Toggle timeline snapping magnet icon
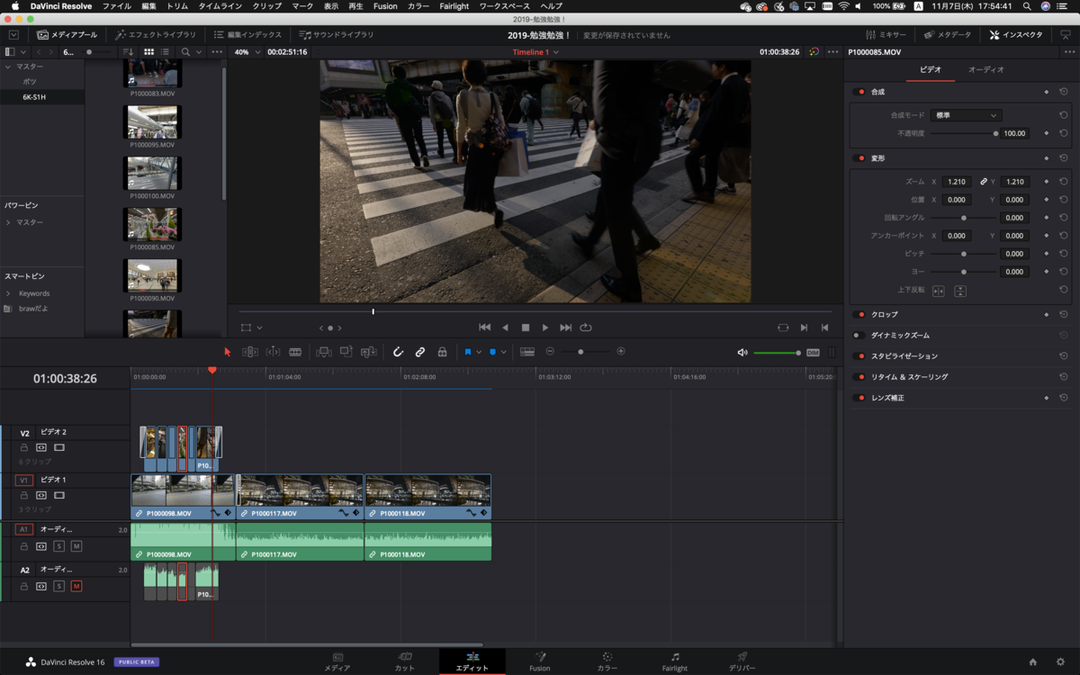1080x675 pixels. point(398,352)
